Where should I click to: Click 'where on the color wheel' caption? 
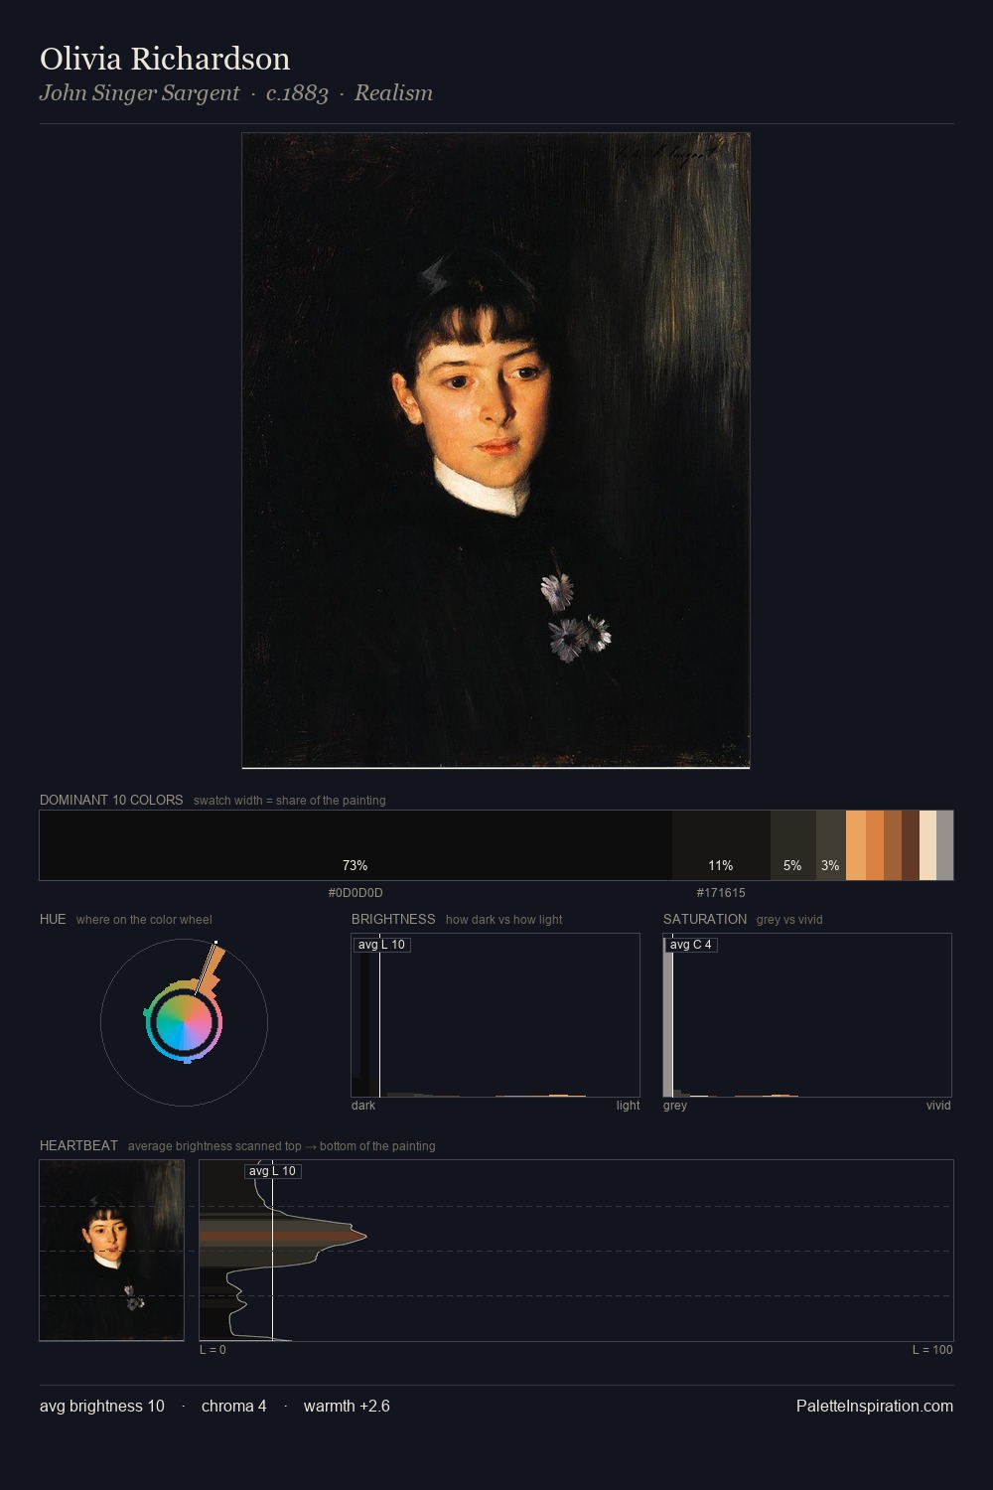(144, 920)
